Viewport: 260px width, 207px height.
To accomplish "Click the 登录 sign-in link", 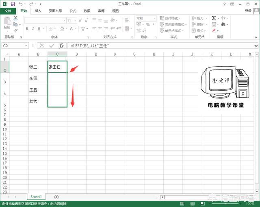I will [x=248, y=11].
